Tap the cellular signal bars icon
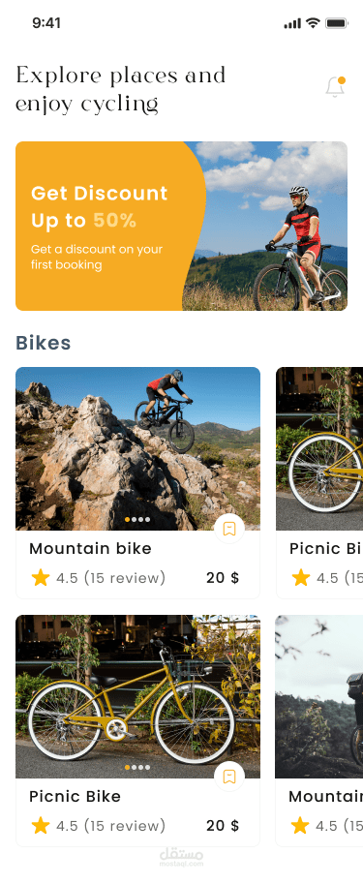This screenshot has height=885, width=363. [x=292, y=23]
